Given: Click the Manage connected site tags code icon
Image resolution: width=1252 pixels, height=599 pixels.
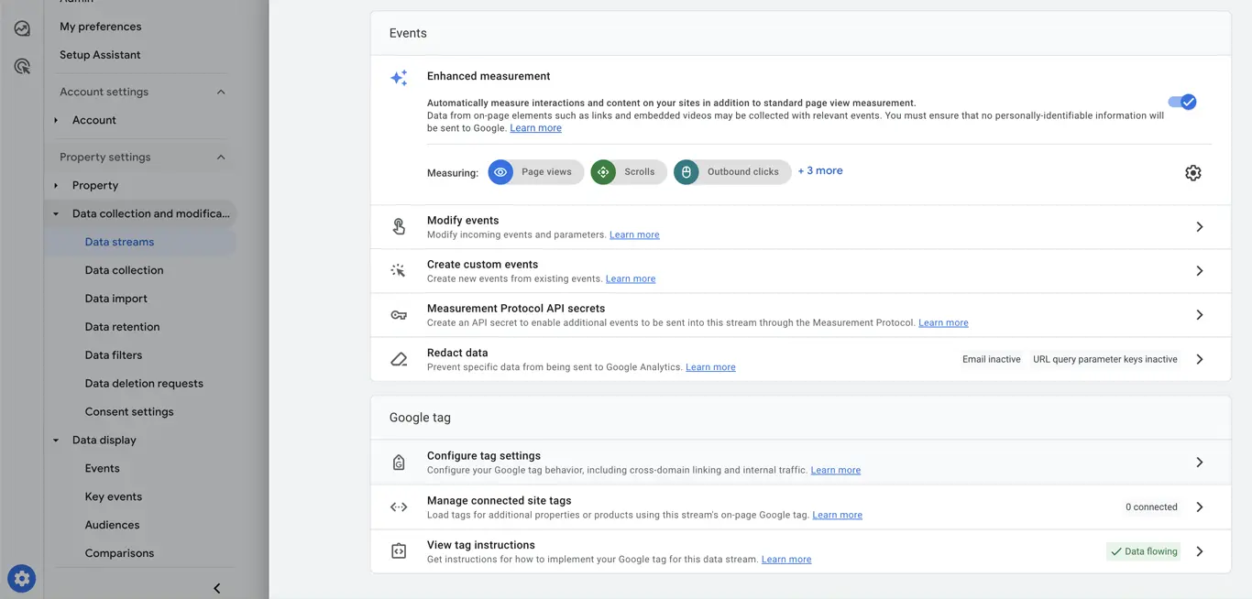Looking at the screenshot, I should tap(399, 506).
